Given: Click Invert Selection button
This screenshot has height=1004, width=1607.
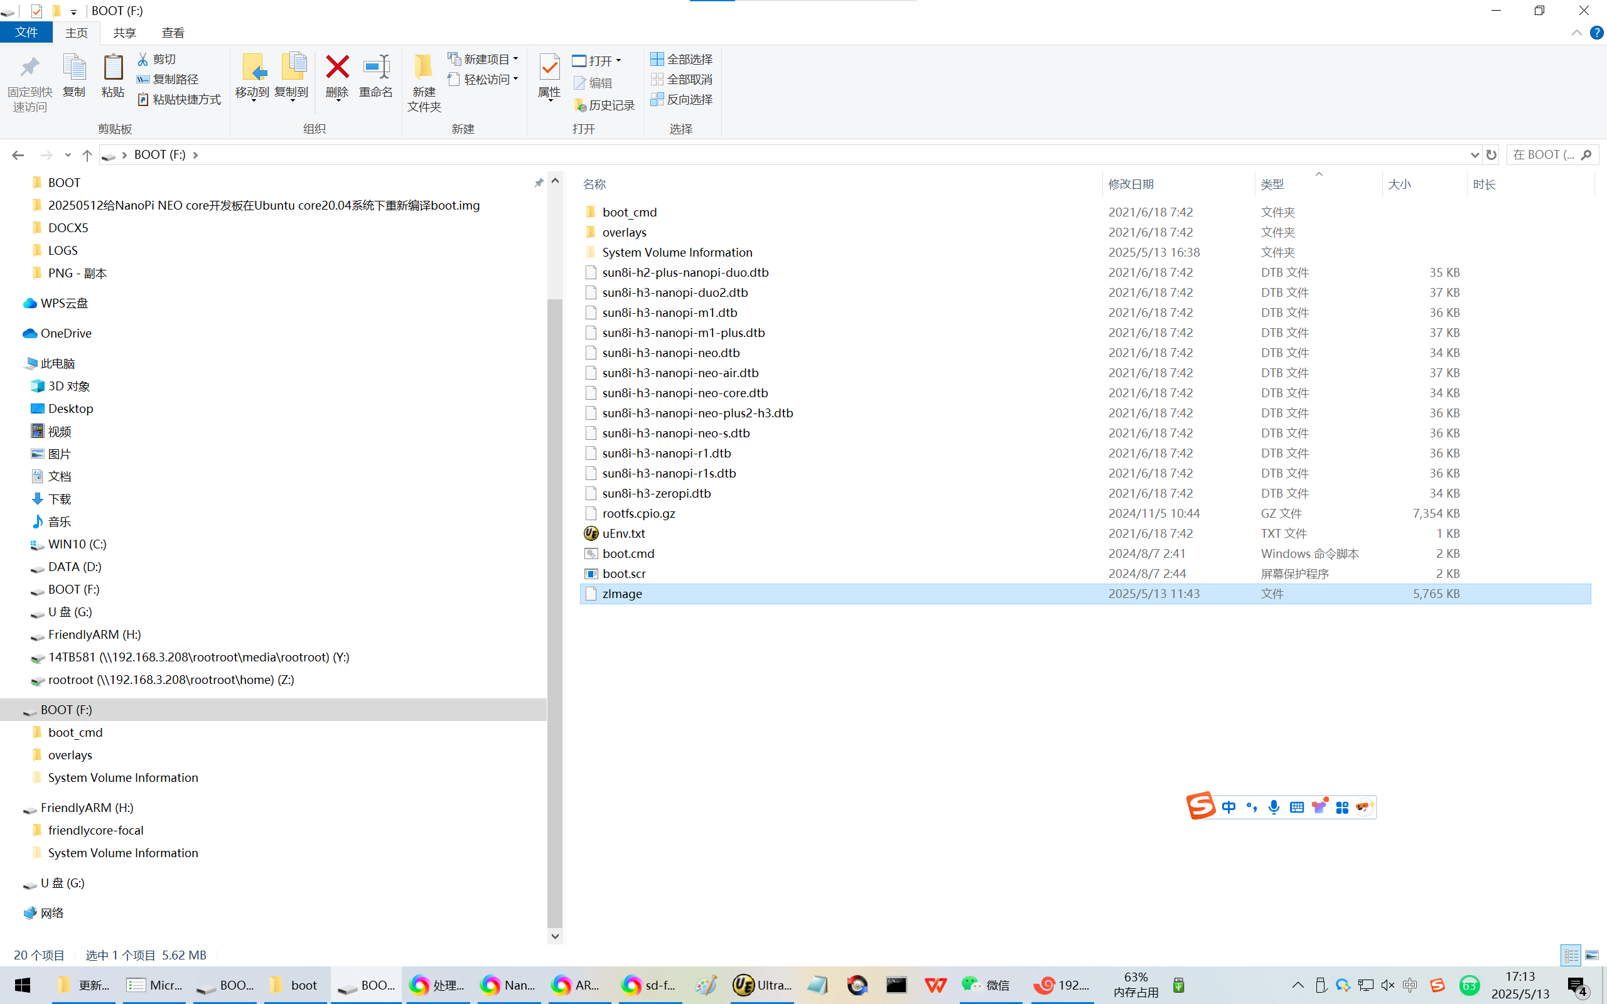Looking at the screenshot, I should [x=681, y=99].
